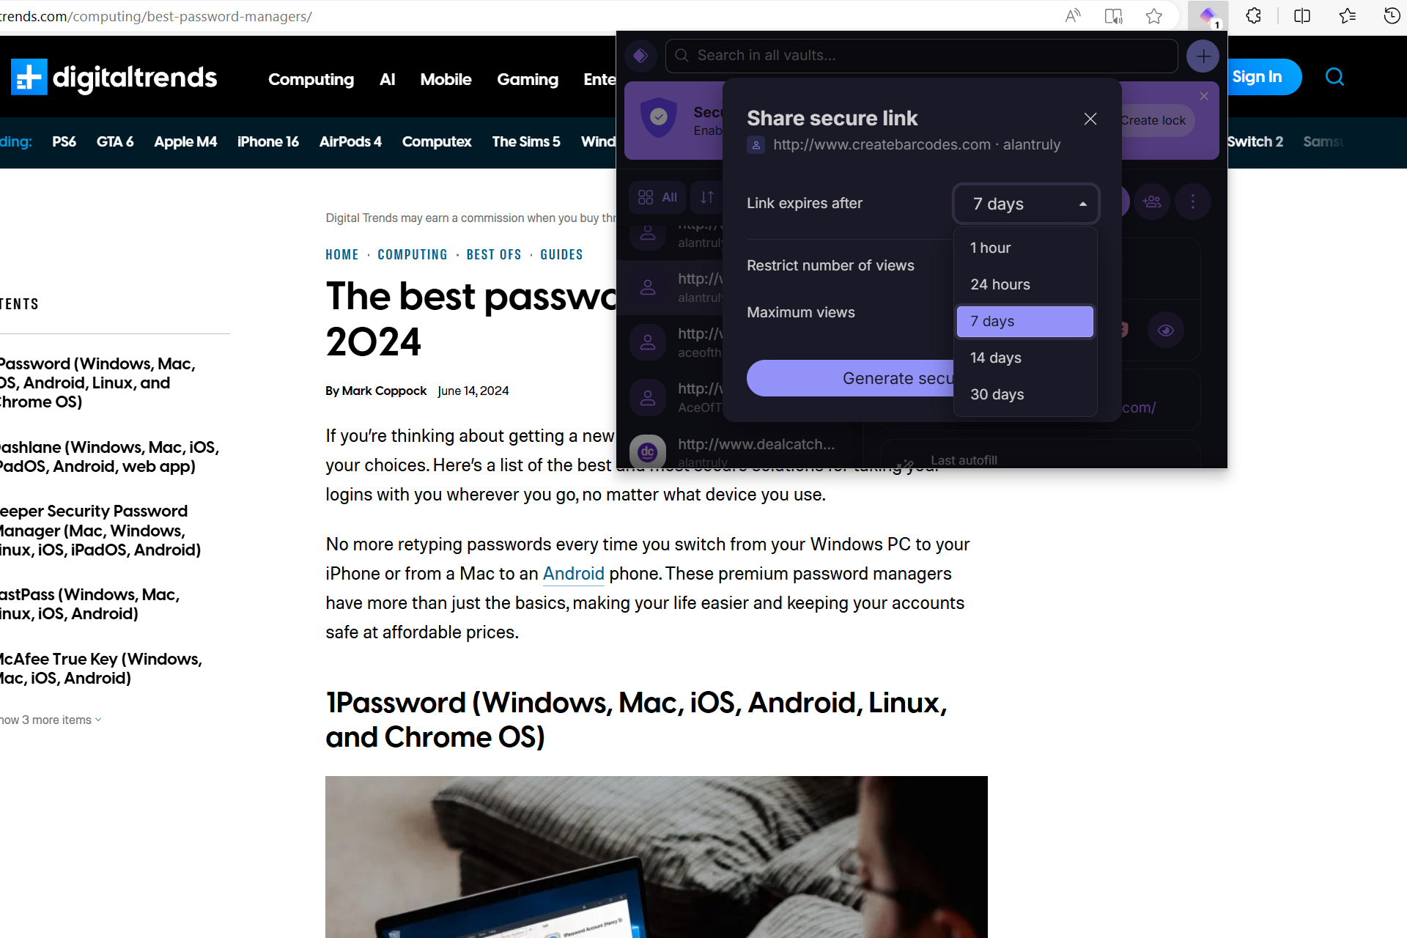Click the Computing menu item on Digital Trends
The image size is (1407, 938).
(311, 78)
